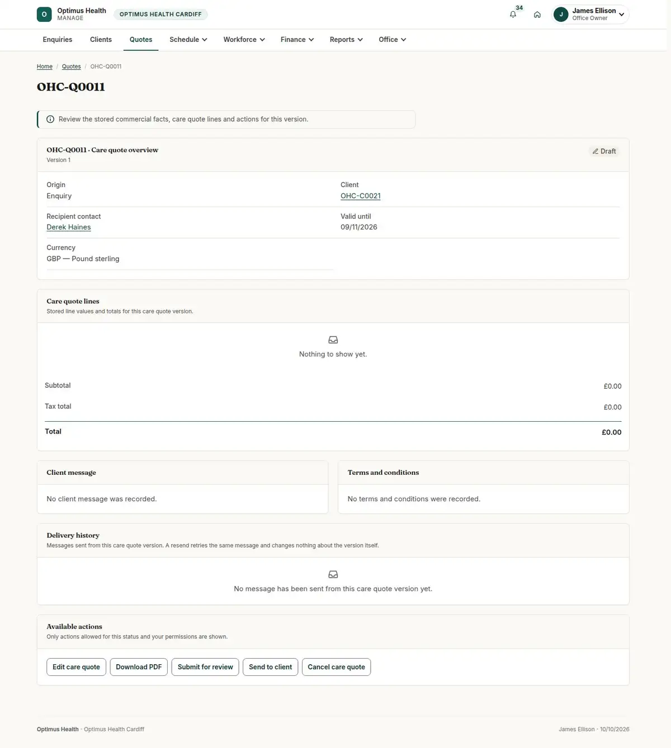This screenshot has height=748, width=671.
Task: Submit the quote for review
Action: tap(205, 667)
